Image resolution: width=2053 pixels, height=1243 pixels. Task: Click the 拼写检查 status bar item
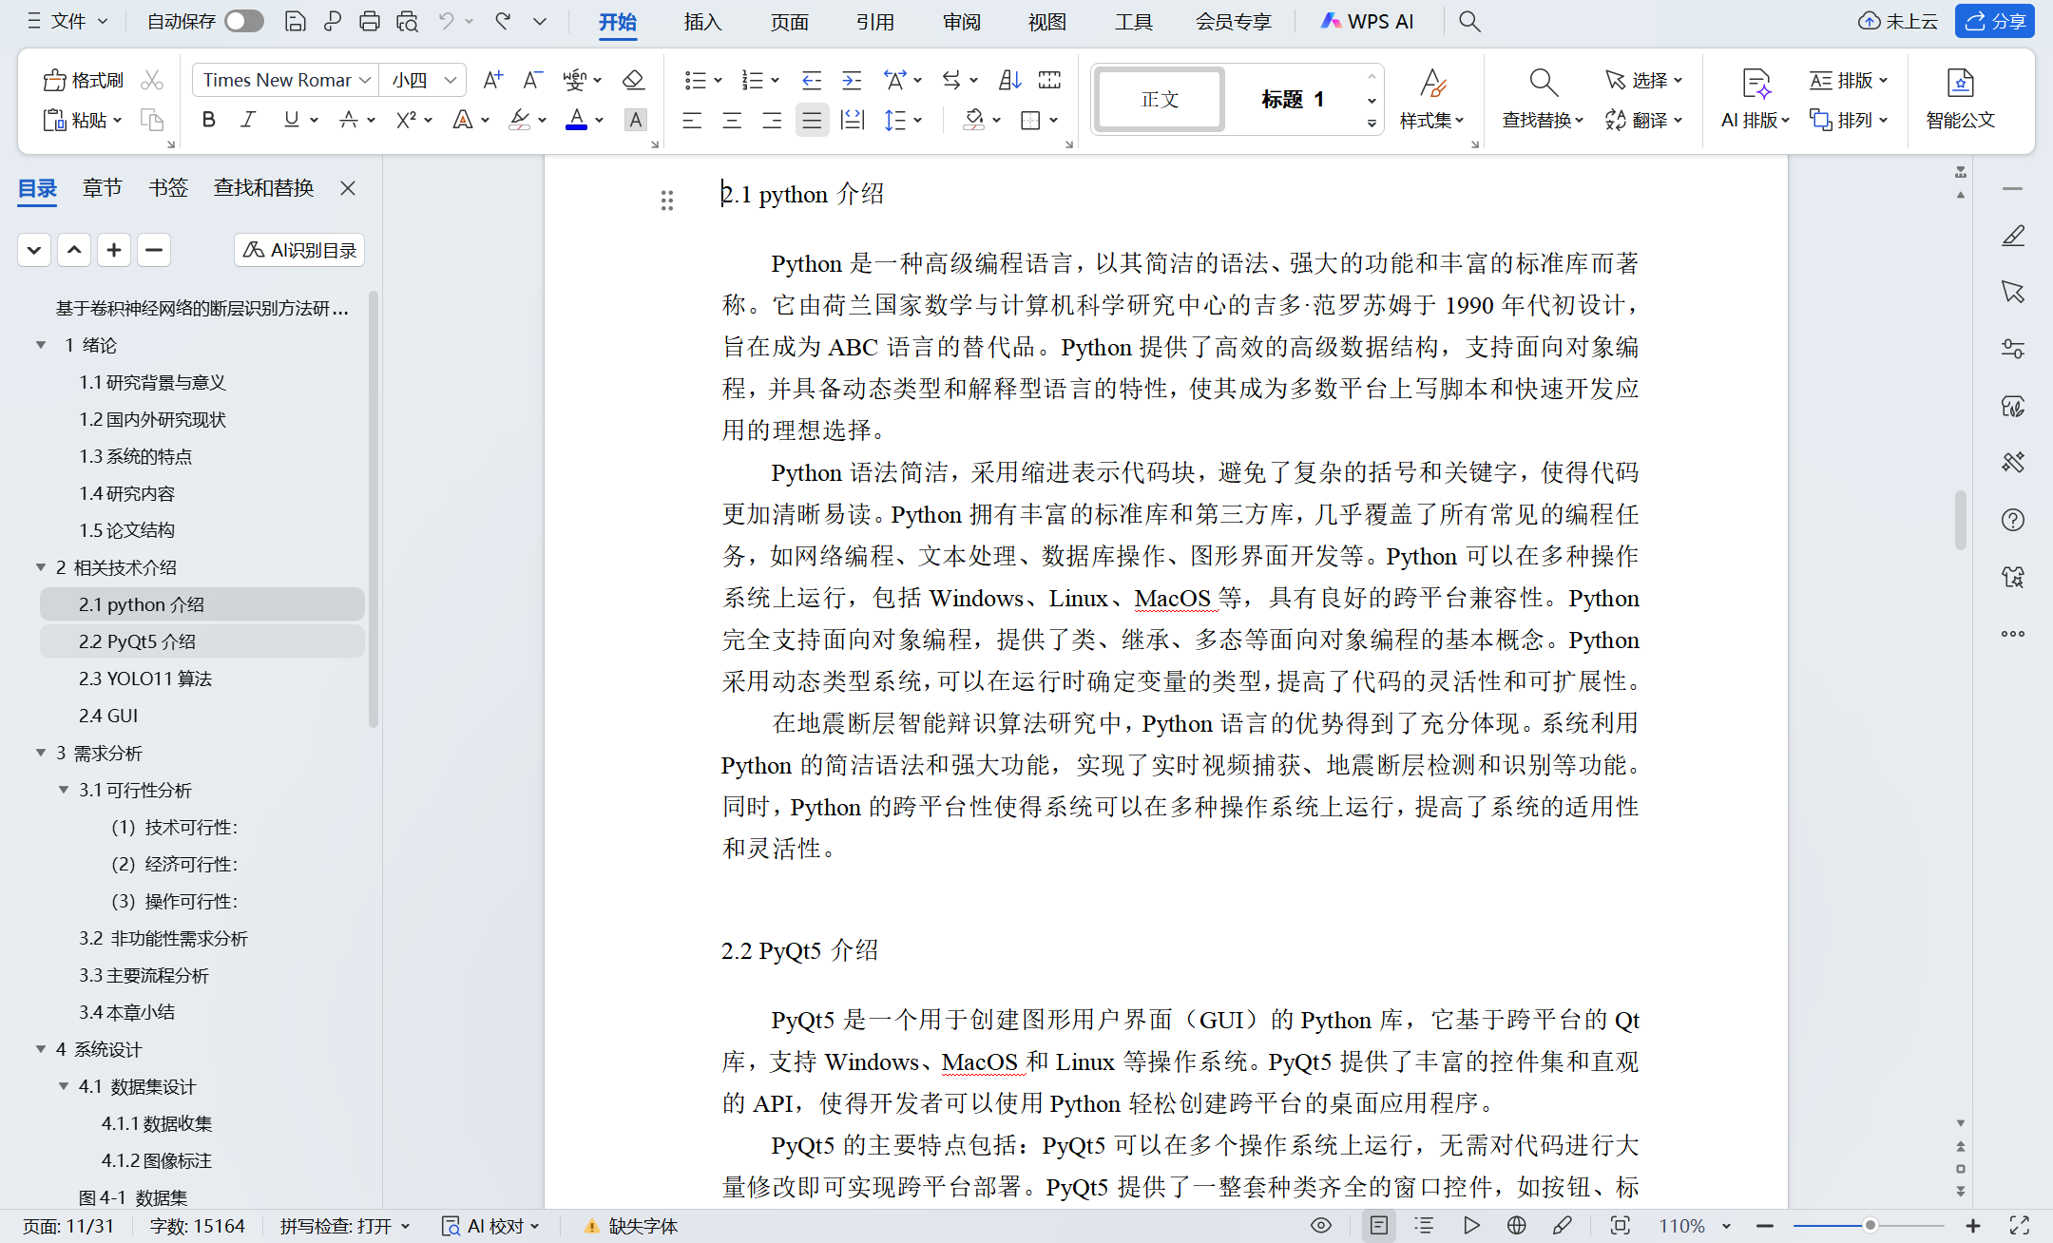(345, 1225)
